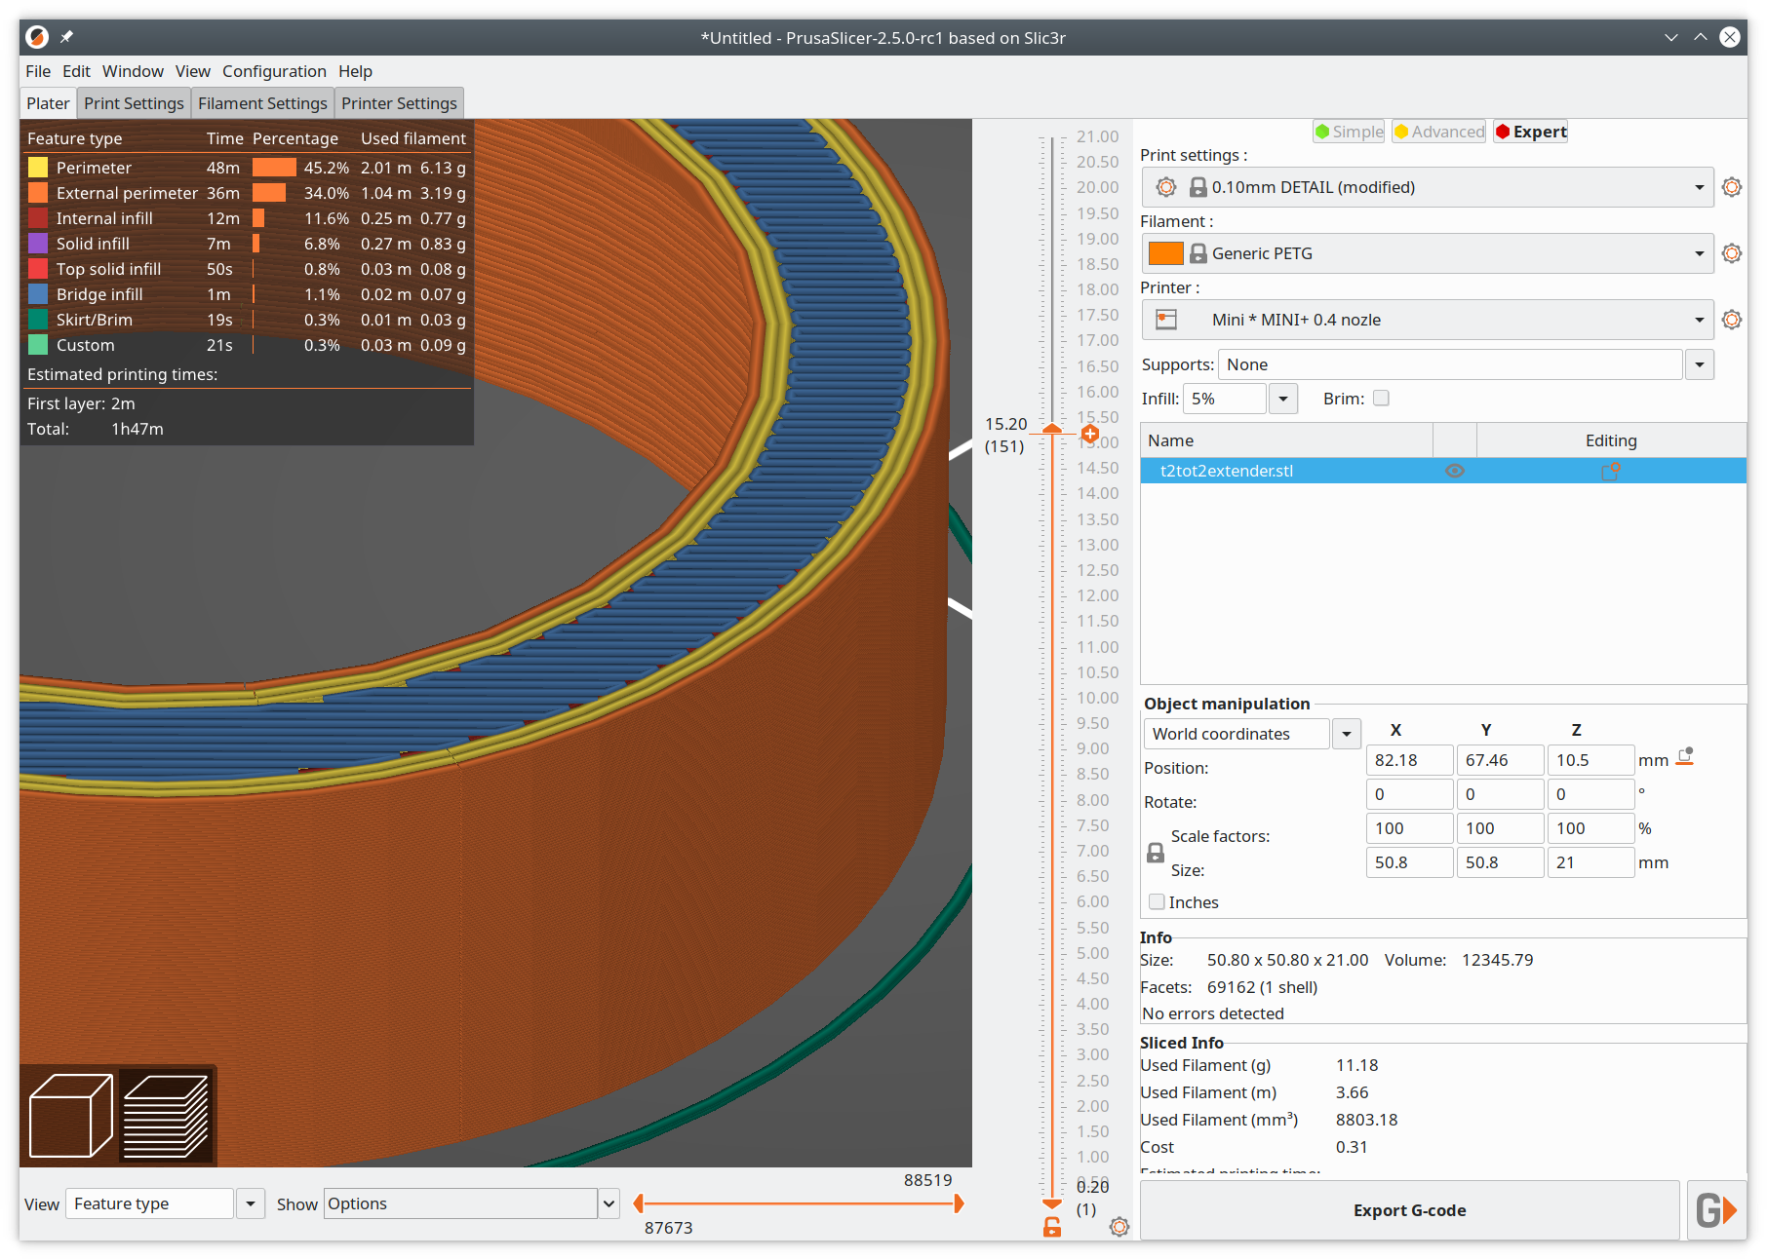This screenshot has height=1260, width=1767.
Task: Add color change plus icon on slider
Action: (1090, 434)
